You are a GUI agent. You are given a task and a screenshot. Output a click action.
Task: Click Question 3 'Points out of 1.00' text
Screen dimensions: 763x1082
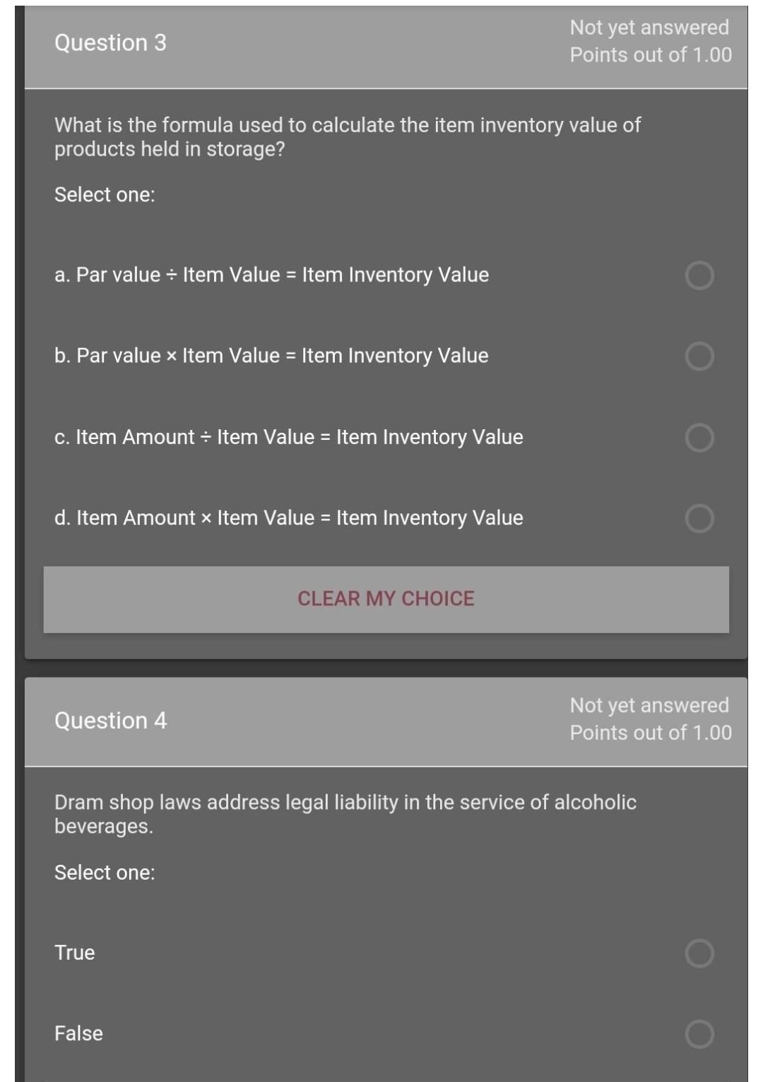[x=651, y=55]
